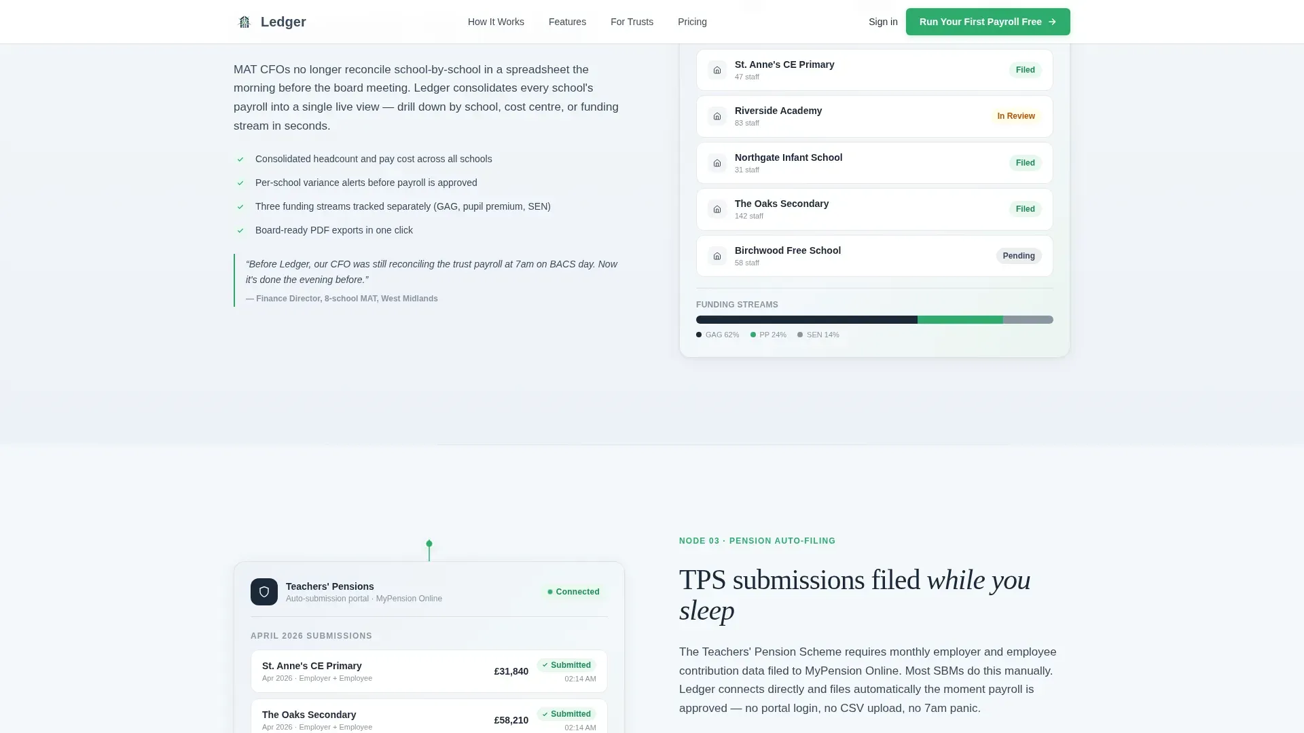Click the 83 staff count text
The image size is (1304, 733).
[x=747, y=123]
